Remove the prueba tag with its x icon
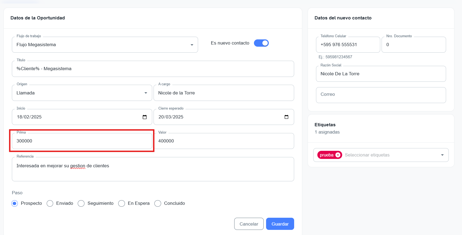The width and height of the screenshot is (462, 235). [x=338, y=155]
